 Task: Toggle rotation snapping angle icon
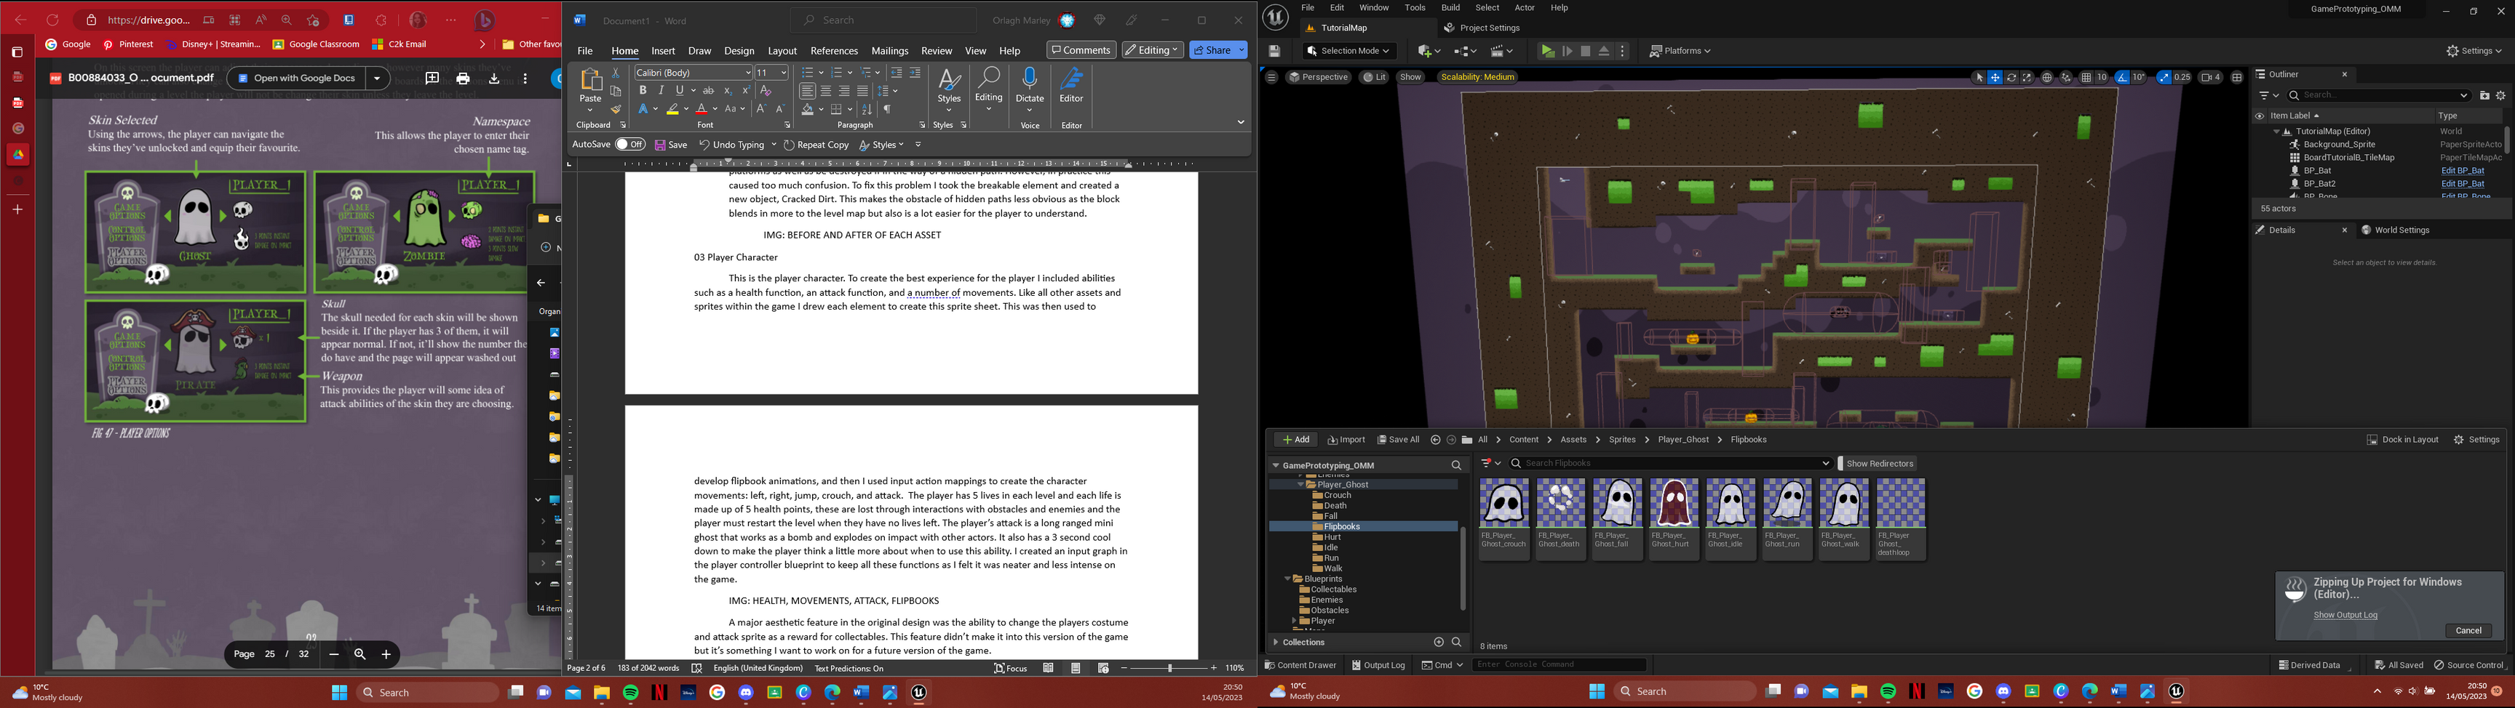click(2123, 77)
